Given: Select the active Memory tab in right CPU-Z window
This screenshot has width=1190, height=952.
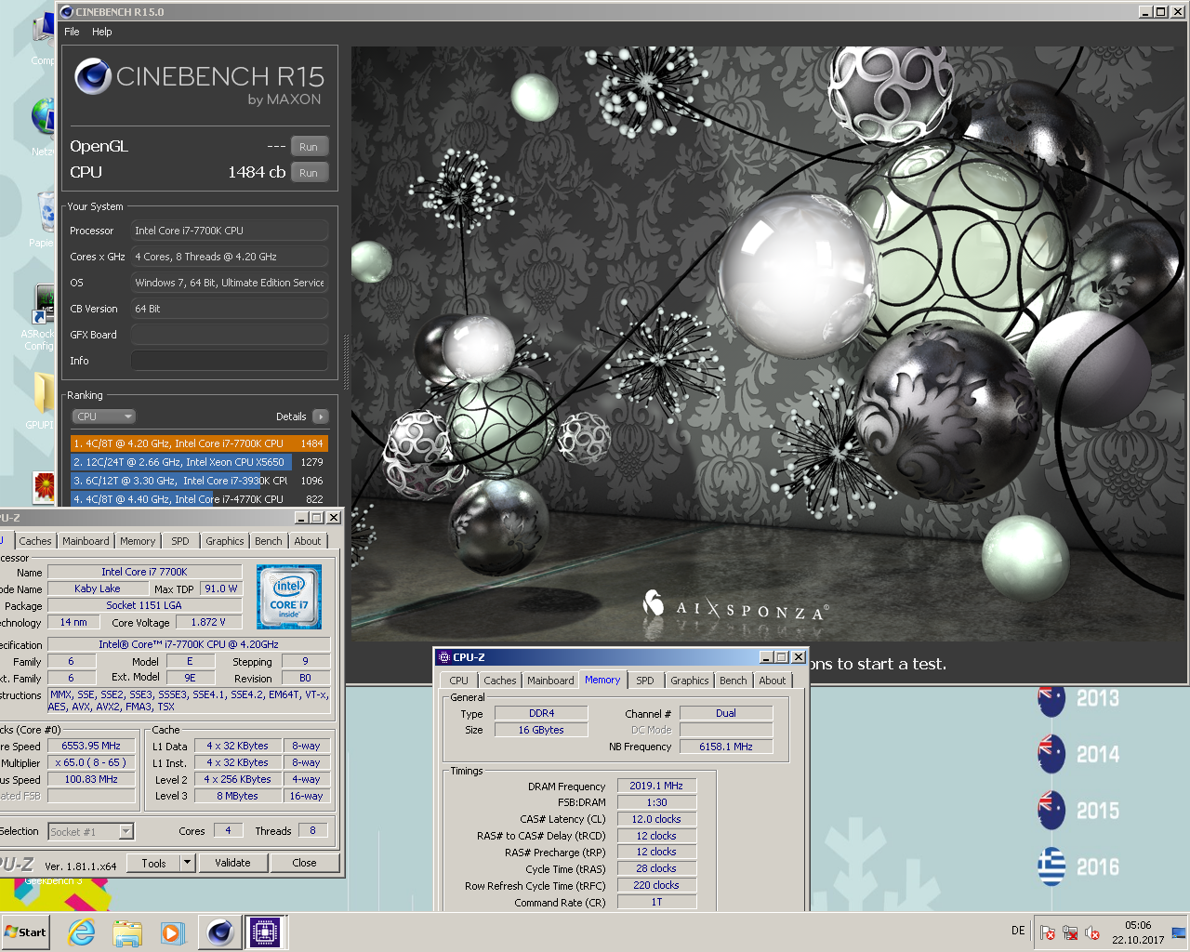Looking at the screenshot, I should 602,680.
